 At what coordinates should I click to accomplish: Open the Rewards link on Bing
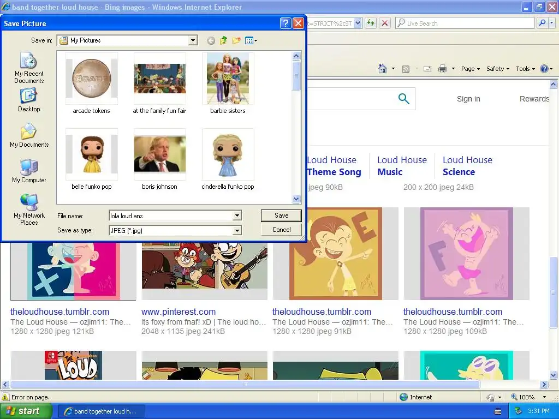[534, 99]
